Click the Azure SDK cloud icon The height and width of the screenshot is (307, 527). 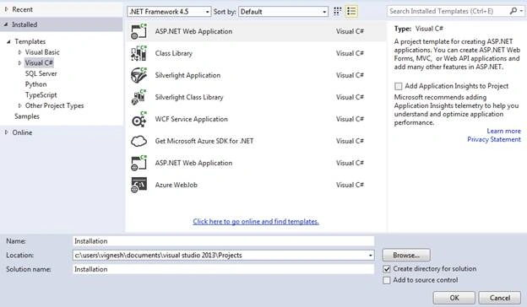(139, 141)
